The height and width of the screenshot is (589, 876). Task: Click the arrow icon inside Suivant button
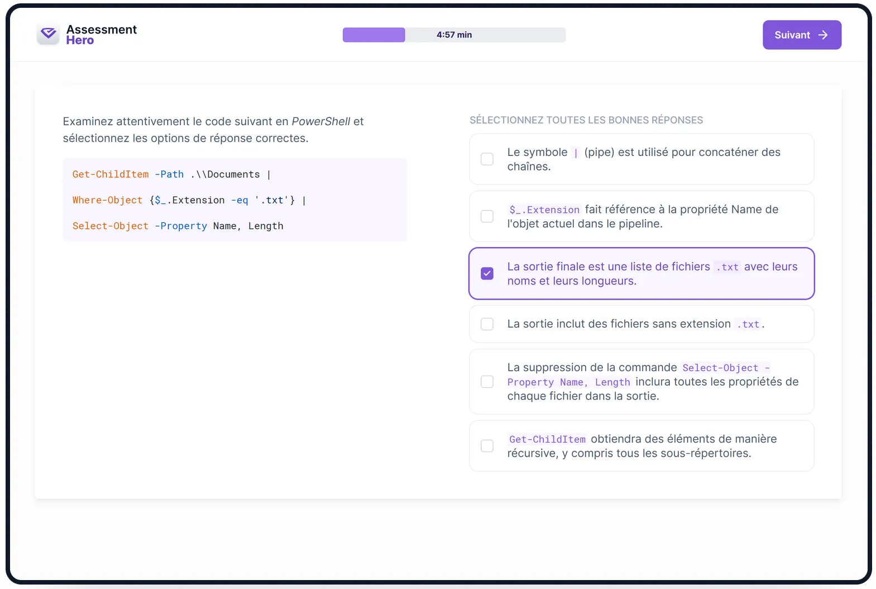coord(823,35)
